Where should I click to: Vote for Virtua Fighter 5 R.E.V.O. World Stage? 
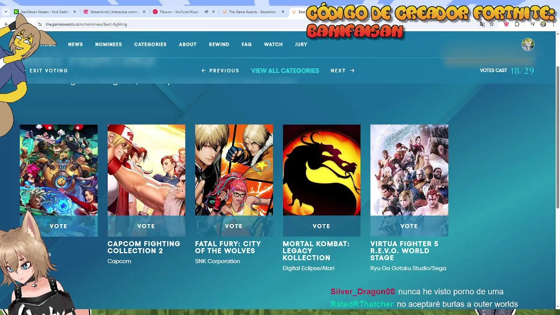[409, 226]
